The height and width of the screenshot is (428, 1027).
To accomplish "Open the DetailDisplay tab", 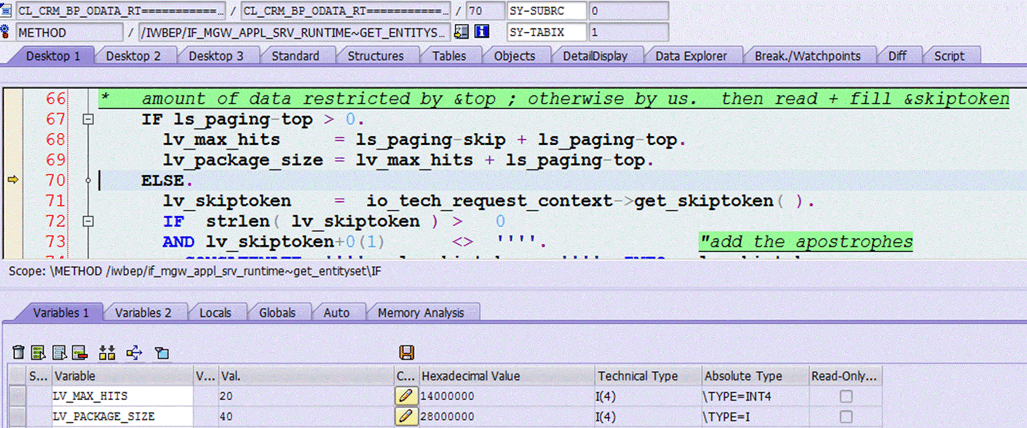I will pyautogui.click(x=595, y=56).
